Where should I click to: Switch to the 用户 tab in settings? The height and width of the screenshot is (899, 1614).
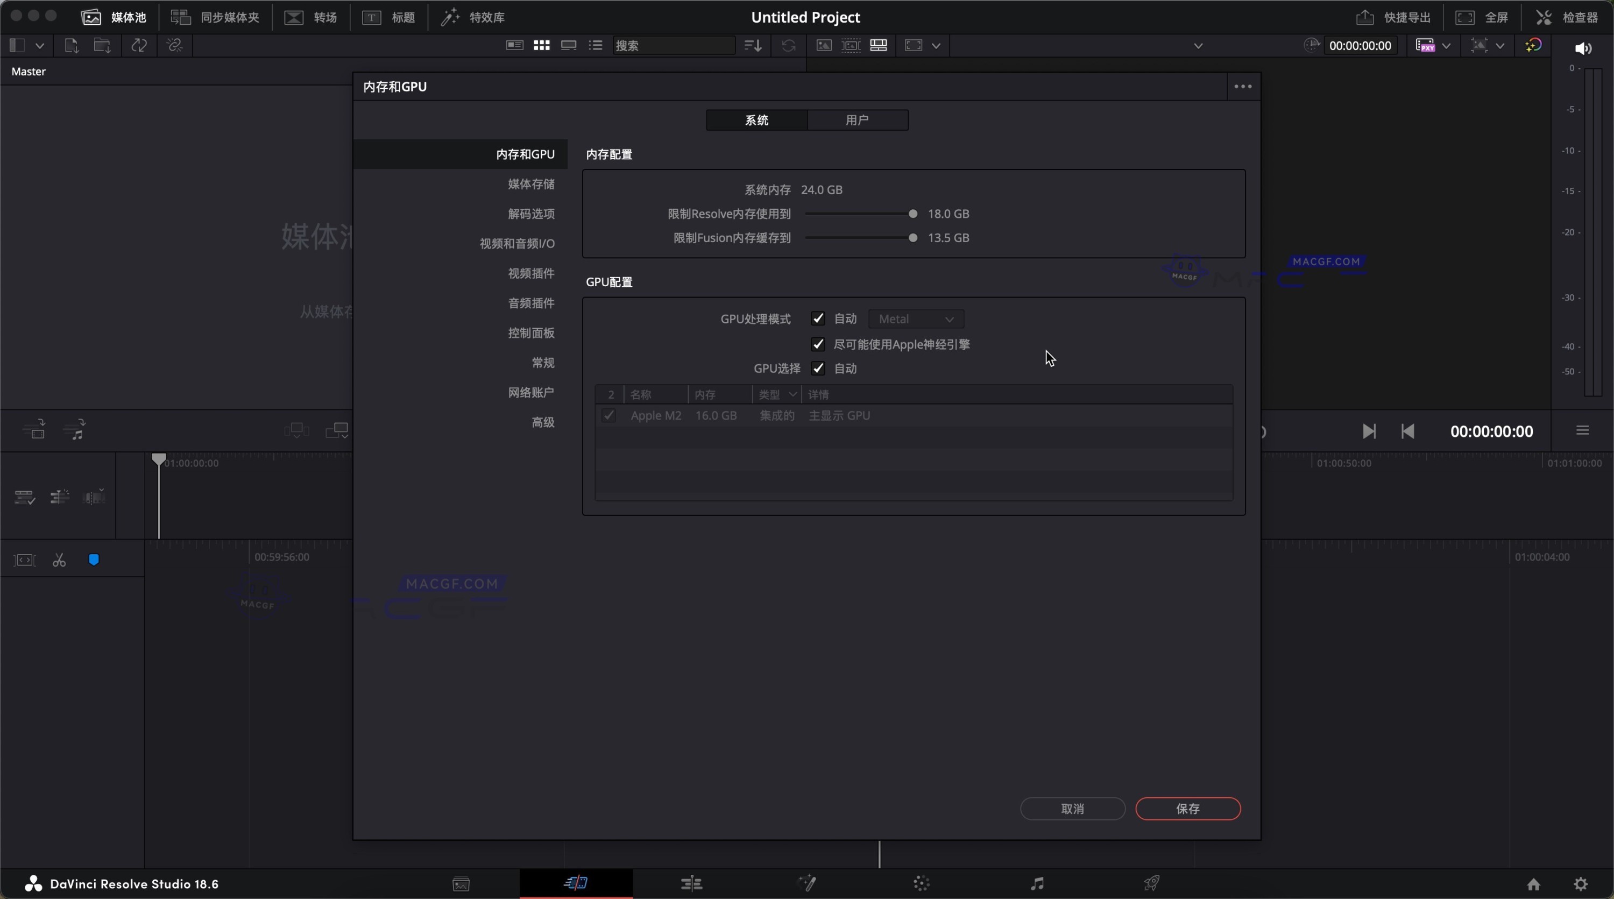pos(858,119)
